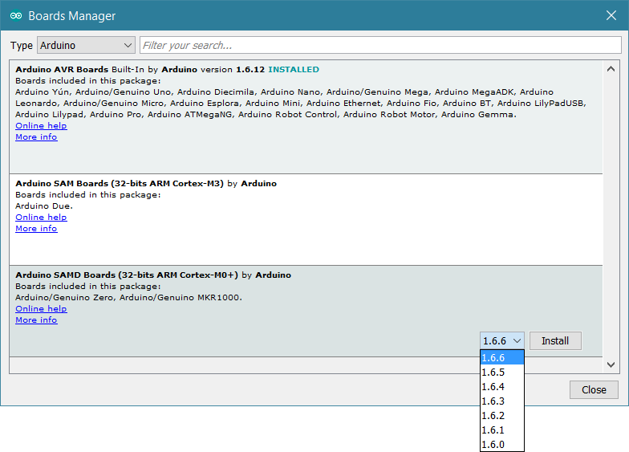Select version 1.6.5 in the dropdown list

coord(502,373)
